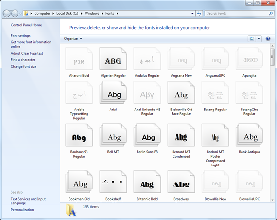
Task: Select the Arial Unicode MS Regular icon
Action: coord(147,92)
